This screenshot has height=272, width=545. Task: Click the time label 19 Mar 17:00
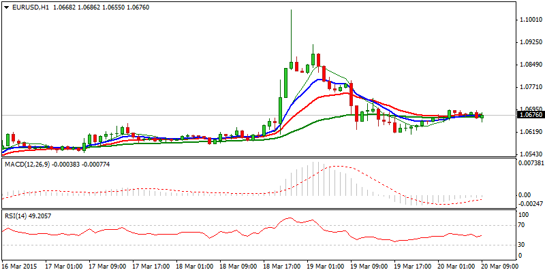click(413, 265)
